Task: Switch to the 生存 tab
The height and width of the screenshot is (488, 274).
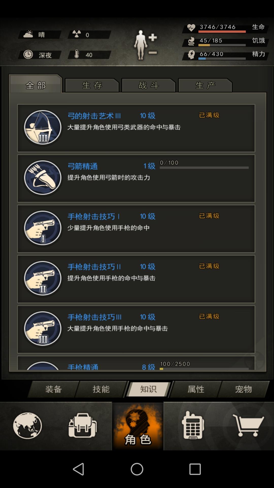Action: (x=92, y=85)
